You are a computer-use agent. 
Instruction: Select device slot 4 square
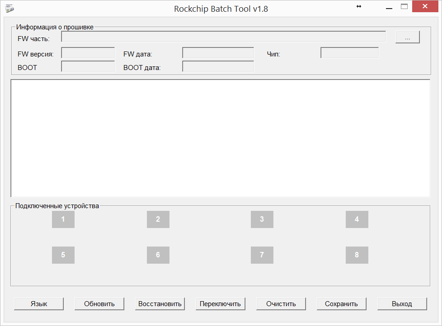[357, 219]
